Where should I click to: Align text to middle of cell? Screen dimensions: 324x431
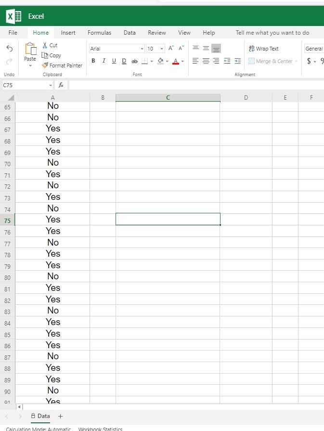click(x=206, y=48)
